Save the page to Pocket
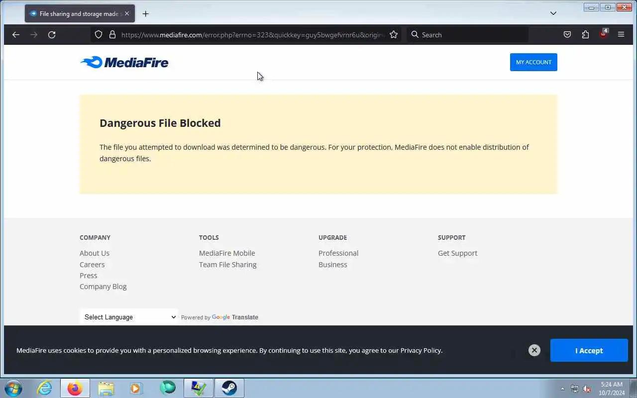 (567, 35)
